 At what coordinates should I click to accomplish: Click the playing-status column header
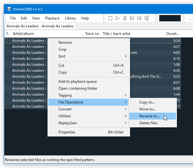pyautogui.click(x=8, y=34)
